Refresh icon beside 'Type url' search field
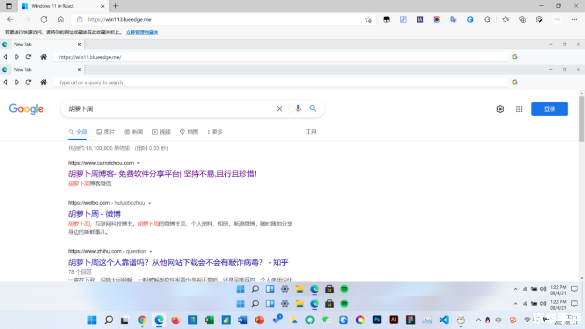 coord(28,82)
